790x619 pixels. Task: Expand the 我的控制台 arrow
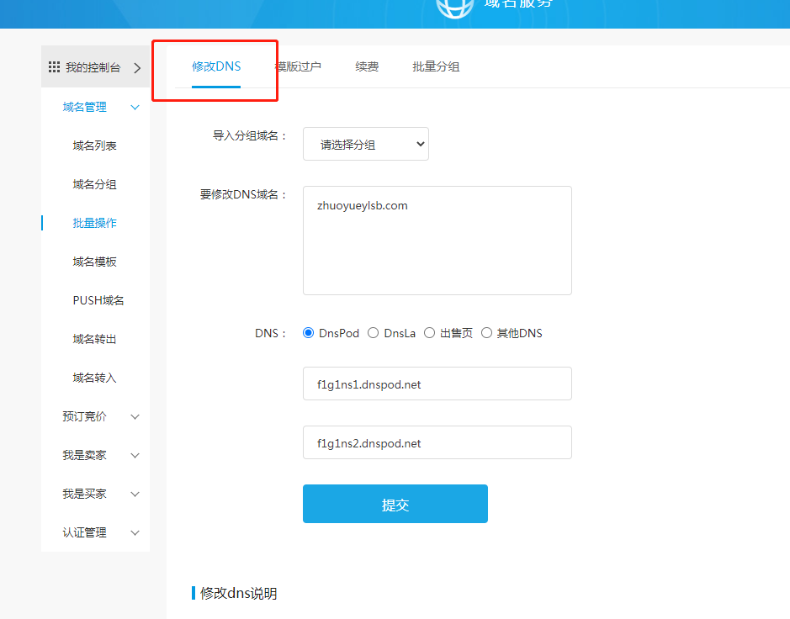[x=137, y=67]
